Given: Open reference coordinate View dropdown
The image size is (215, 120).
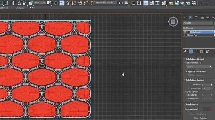Looking at the screenshot, I should [40, 2].
